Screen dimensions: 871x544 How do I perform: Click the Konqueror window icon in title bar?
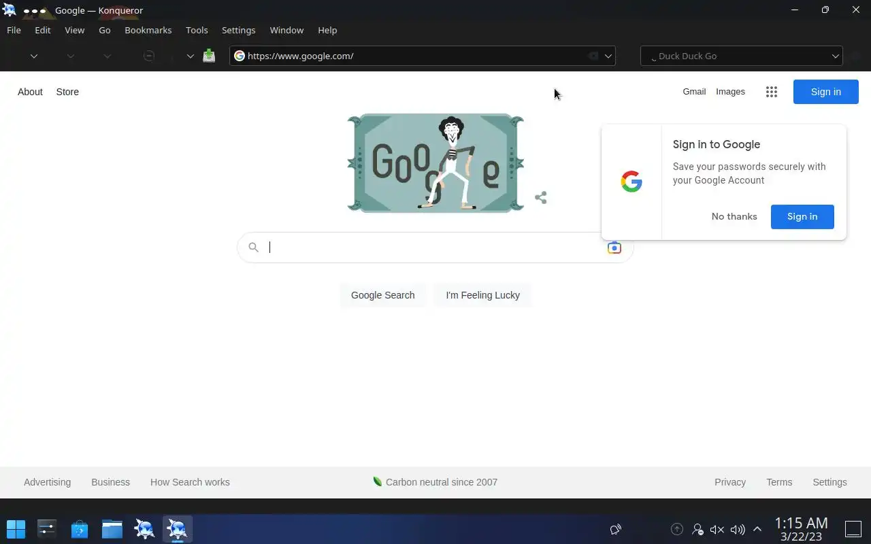point(10,10)
